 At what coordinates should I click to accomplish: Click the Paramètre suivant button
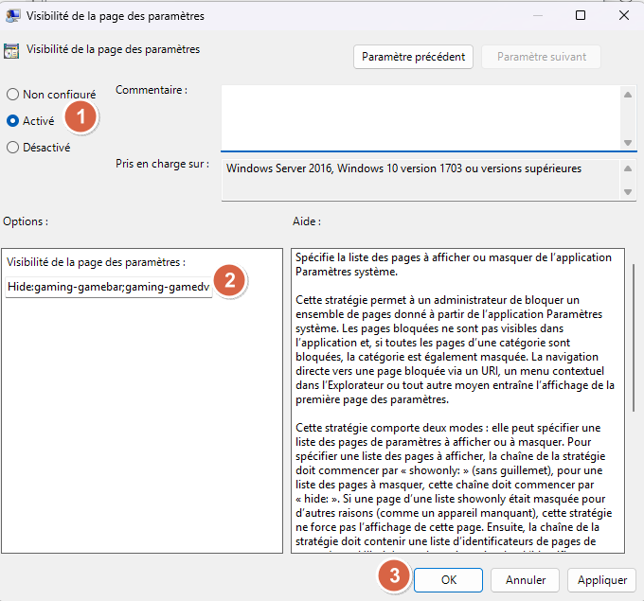tap(542, 57)
